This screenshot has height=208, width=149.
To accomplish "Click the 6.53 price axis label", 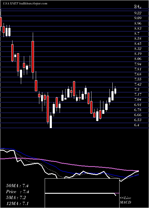I will click(x=138, y=120).
